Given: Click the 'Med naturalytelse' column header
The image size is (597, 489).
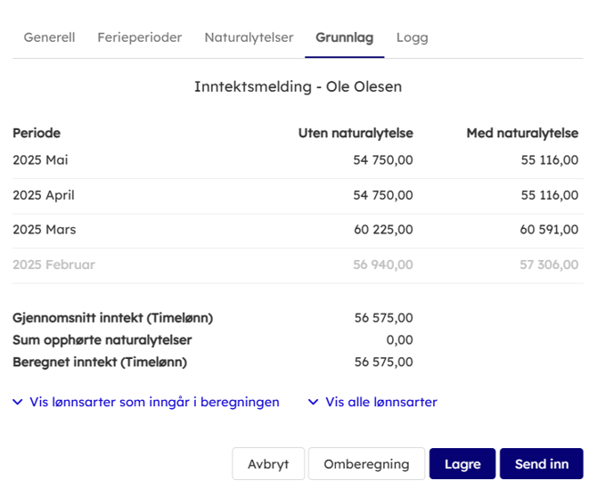Looking at the screenshot, I should pyautogui.click(x=522, y=134).
